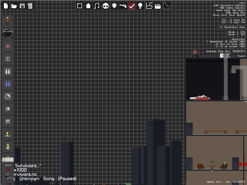
Task: Open the lightbulb lighting category
Action: pos(140,6)
